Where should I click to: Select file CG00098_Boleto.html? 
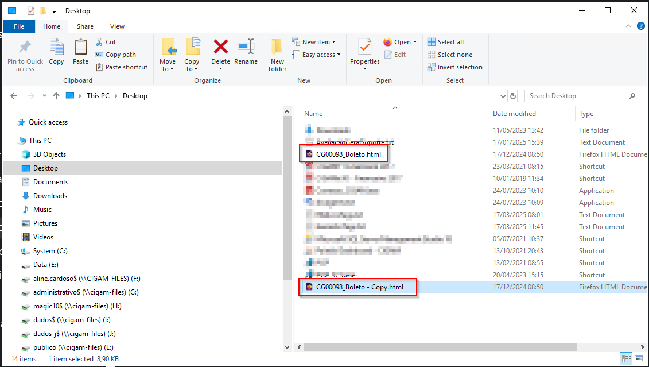[x=348, y=154]
